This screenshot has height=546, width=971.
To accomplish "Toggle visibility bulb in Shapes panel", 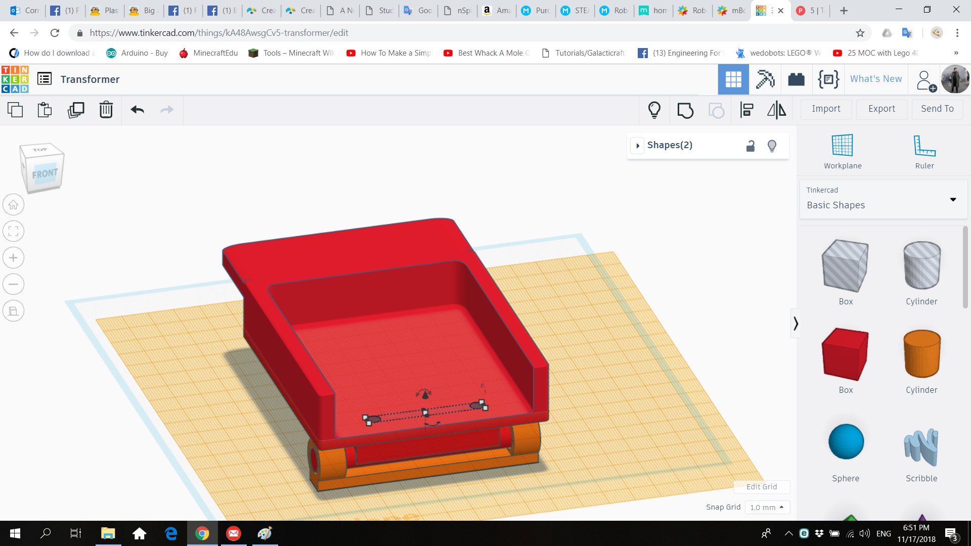I will [772, 146].
